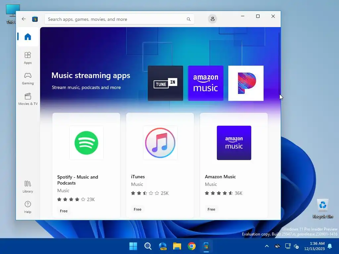This screenshot has width=339, height=254.
Task: Click the OneDrive cloud tray icon
Action: pos(277,246)
